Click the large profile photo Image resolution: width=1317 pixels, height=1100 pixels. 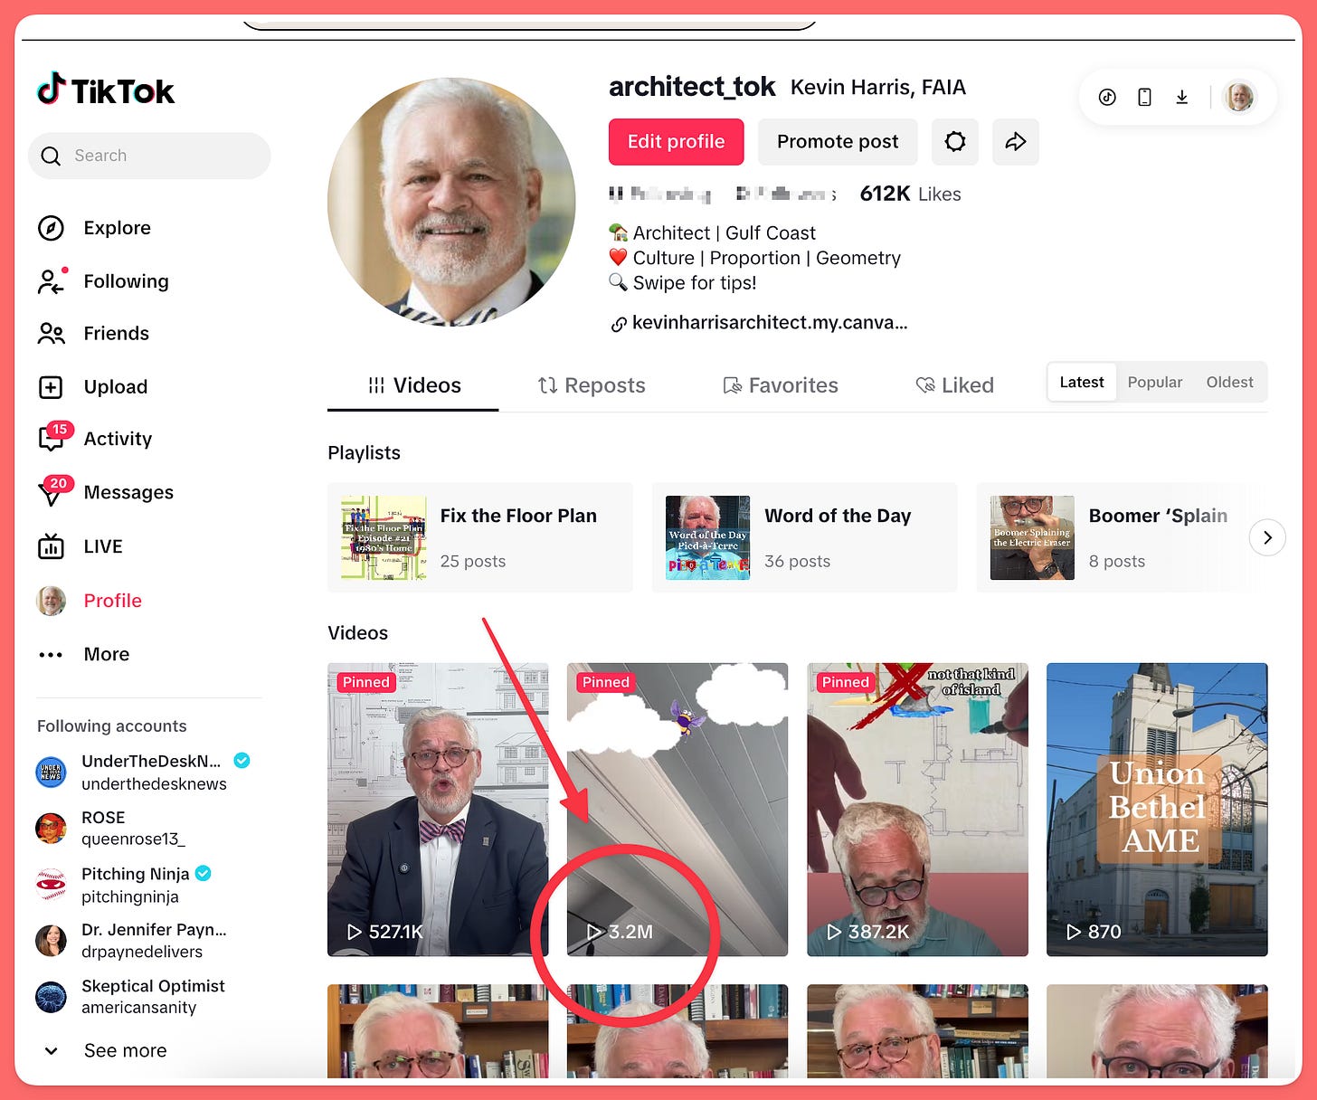(x=451, y=202)
